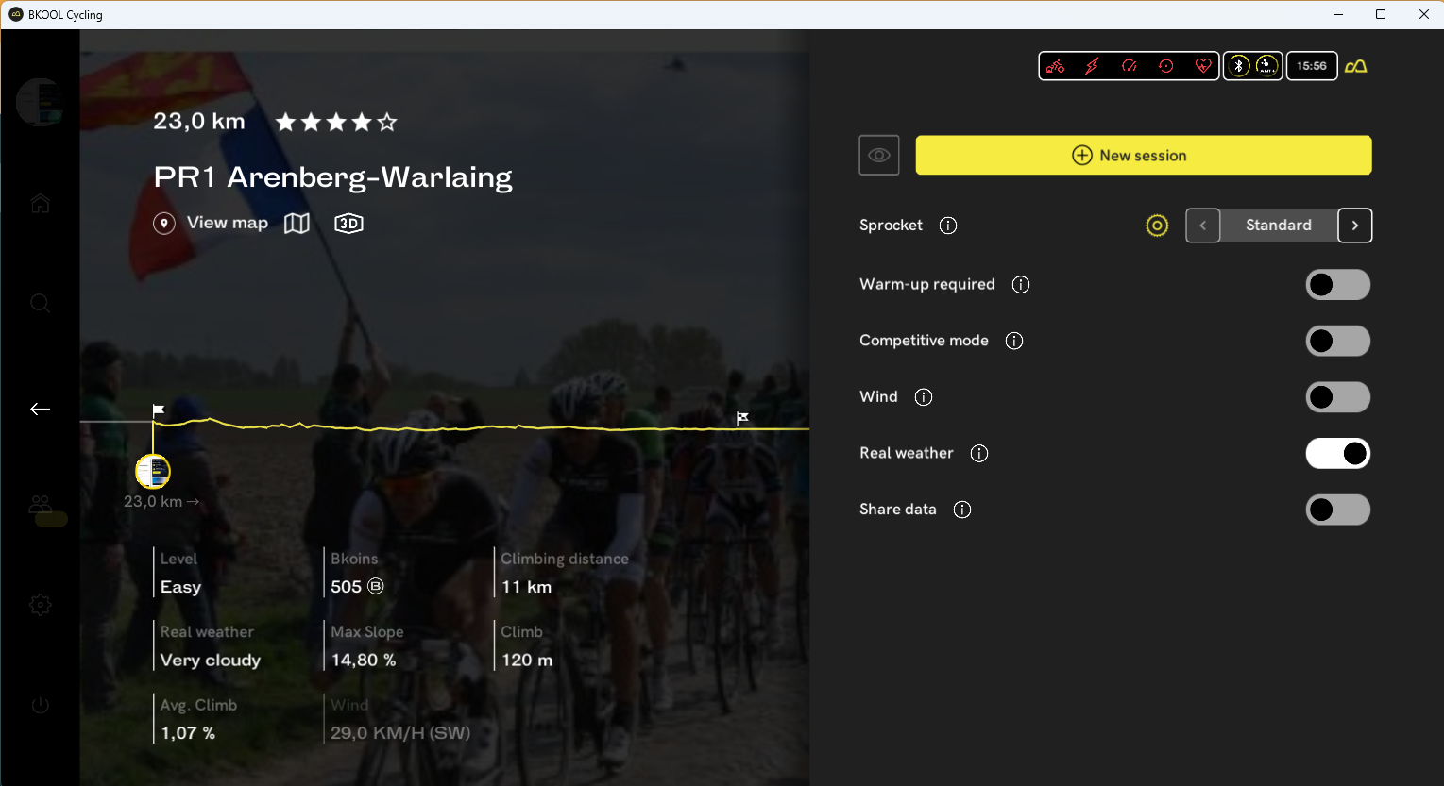This screenshot has height=786, width=1444.
Task: Click the start flag on elevation profile
Action: (159, 410)
